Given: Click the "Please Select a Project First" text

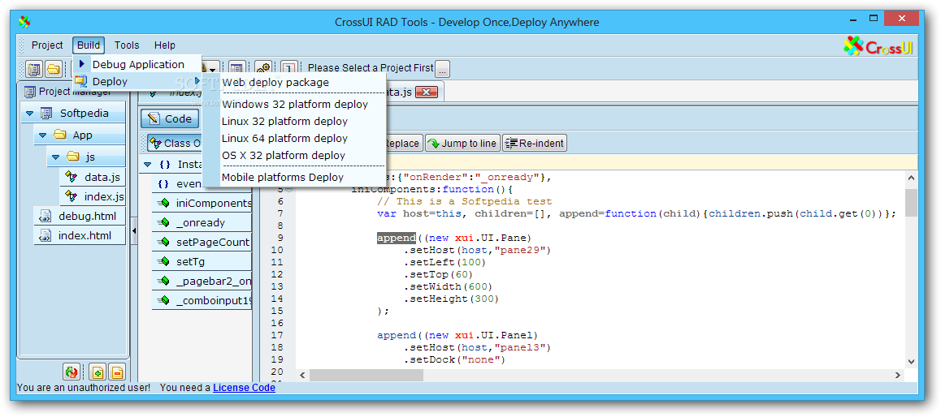Looking at the screenshot, I should (371, 68).
